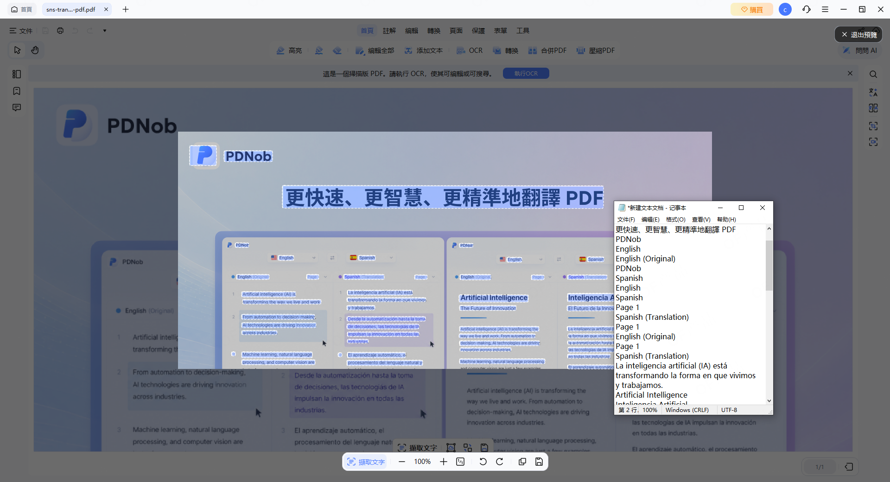Click the print icon
Viewport: 890px width, 482px height.
pos(60,31)
